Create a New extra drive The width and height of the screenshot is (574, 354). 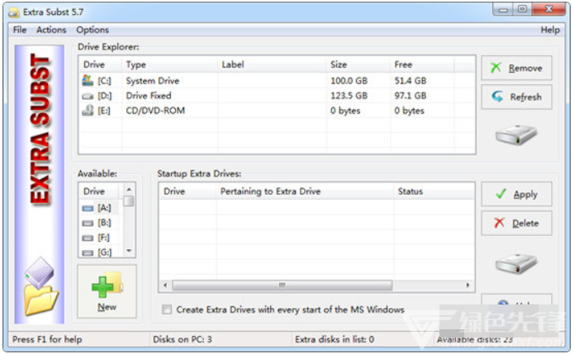(x=107, y=291)
